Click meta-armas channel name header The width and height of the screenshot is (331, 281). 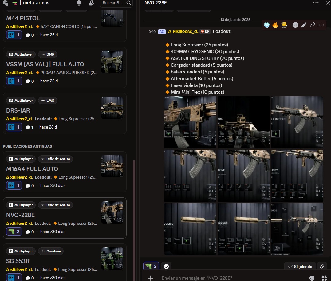pyautogui.click(x=36, y=3)
